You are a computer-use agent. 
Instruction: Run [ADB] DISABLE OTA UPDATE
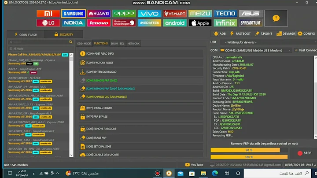click(x=141, y=155)
